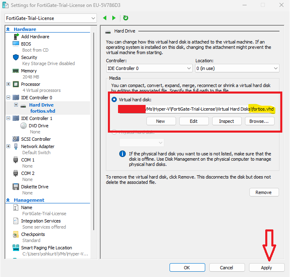Go to next virtual machine arrow
This screenshot has height=277, width=290.
click(x=114, y=18)
